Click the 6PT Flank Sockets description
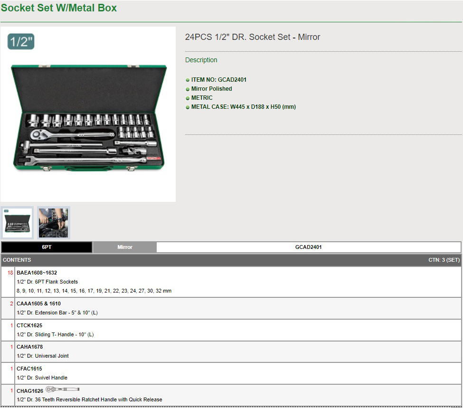 pos(47,282)
